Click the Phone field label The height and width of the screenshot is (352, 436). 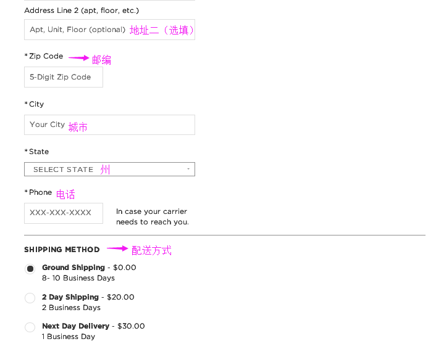pyautogui.click(x=38, y=192)
